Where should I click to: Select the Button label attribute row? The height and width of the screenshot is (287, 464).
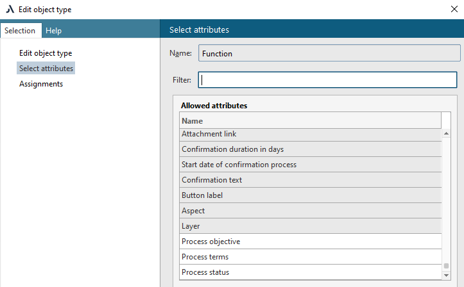(x=310, y=195)
